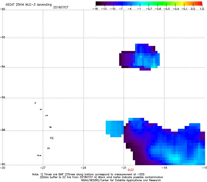This screenshot has width=207, height=182.
Task: Click the '-16' color scale label
Action: point(95,9)
